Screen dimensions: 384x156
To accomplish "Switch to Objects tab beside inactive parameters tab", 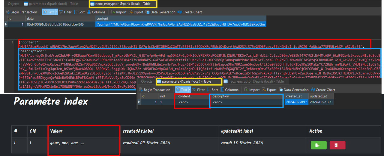I will tap(13, 4).
